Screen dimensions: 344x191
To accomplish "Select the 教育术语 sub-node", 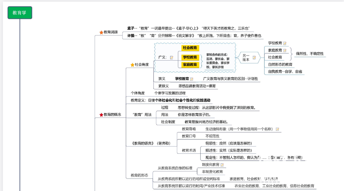I will point(189,150).
